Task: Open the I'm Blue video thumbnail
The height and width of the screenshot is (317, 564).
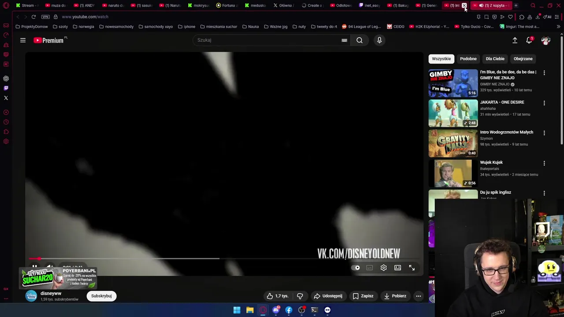Action: point(453,83)
